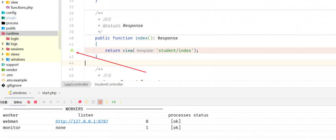This screenshot has width=336, height=140.
Task: Open the interactive console icon
Action: pyautogui.click(x=93, y=102)
